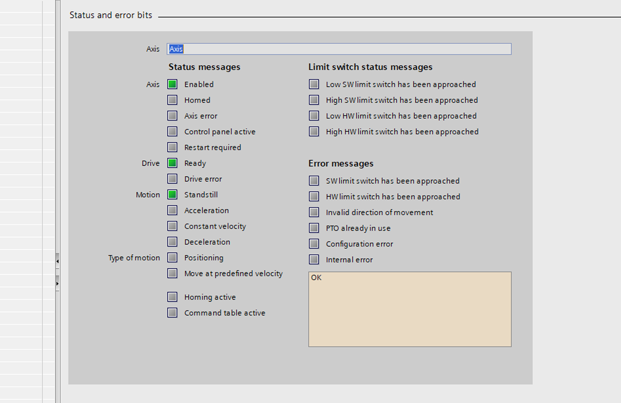This screenshot has width=621, height=403.
Task: Click the Configuration error indicator box
Action: pos(314,243)
